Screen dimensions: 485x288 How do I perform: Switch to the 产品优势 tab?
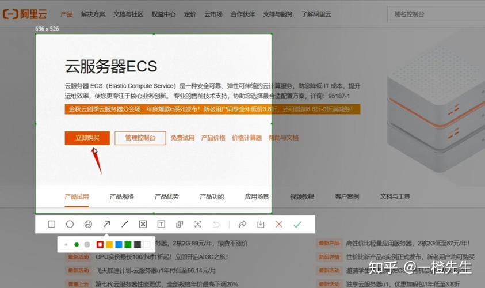[x=167, y=196]
